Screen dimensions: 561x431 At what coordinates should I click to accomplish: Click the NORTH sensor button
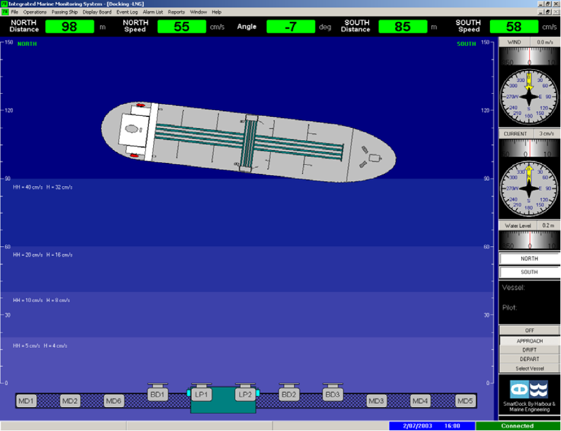pyautogui.click(x=529, y=259)
